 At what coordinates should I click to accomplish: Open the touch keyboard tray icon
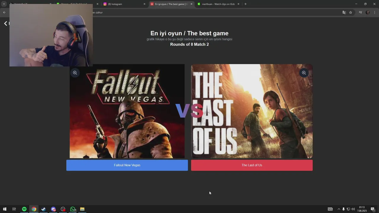pos(330,209)
